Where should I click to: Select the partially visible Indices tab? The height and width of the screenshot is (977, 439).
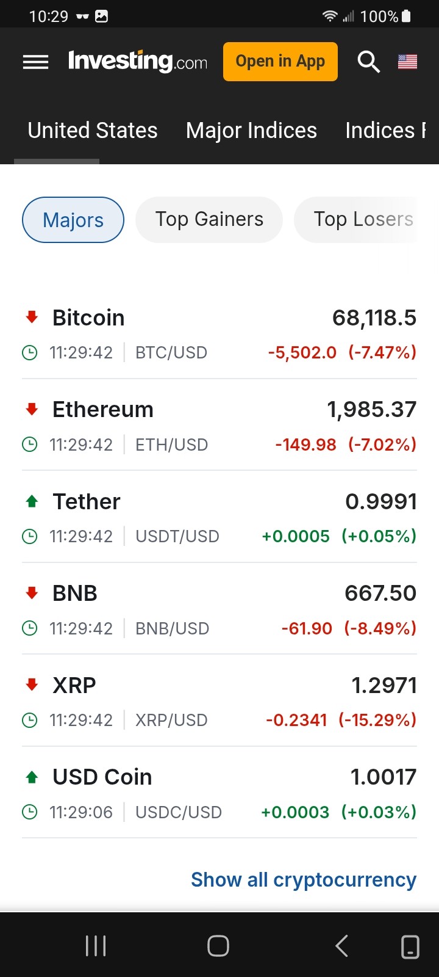(x=385, y=131)
